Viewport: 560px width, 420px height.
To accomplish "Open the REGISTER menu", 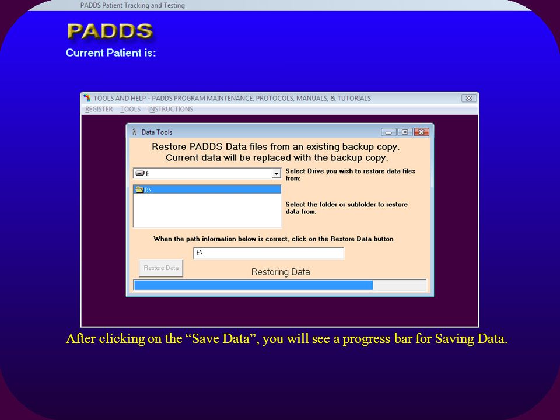I will (x=99, y=109).
